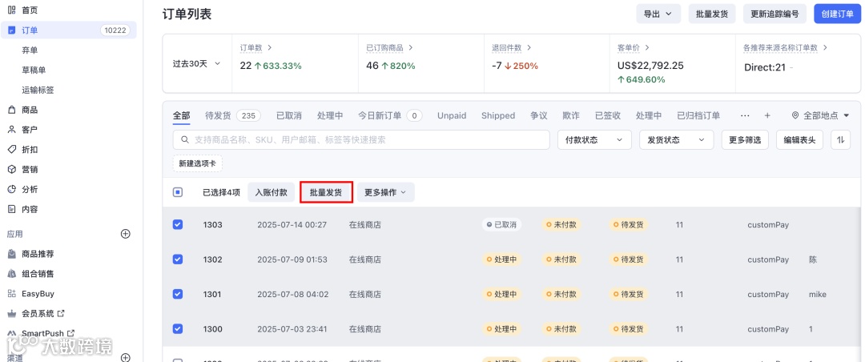
Task: Open order number 1303
Action: [212, 224]
